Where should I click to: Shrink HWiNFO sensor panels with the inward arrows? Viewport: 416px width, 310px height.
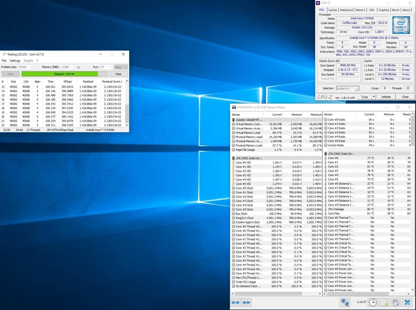[246, 303]
